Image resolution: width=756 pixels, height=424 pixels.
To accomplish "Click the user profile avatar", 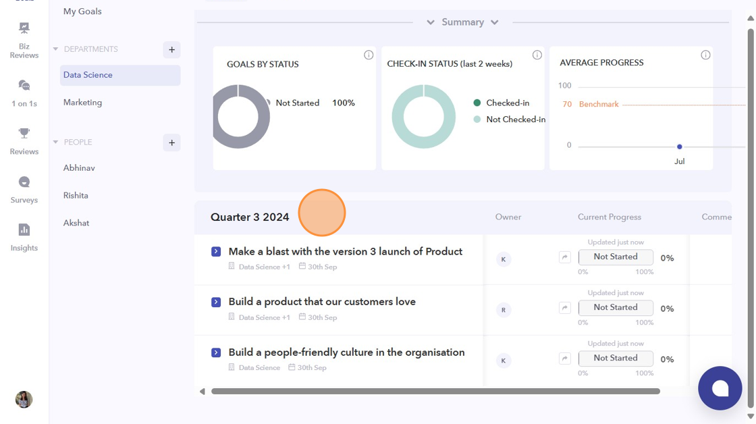I will click(x=24, y=399).
